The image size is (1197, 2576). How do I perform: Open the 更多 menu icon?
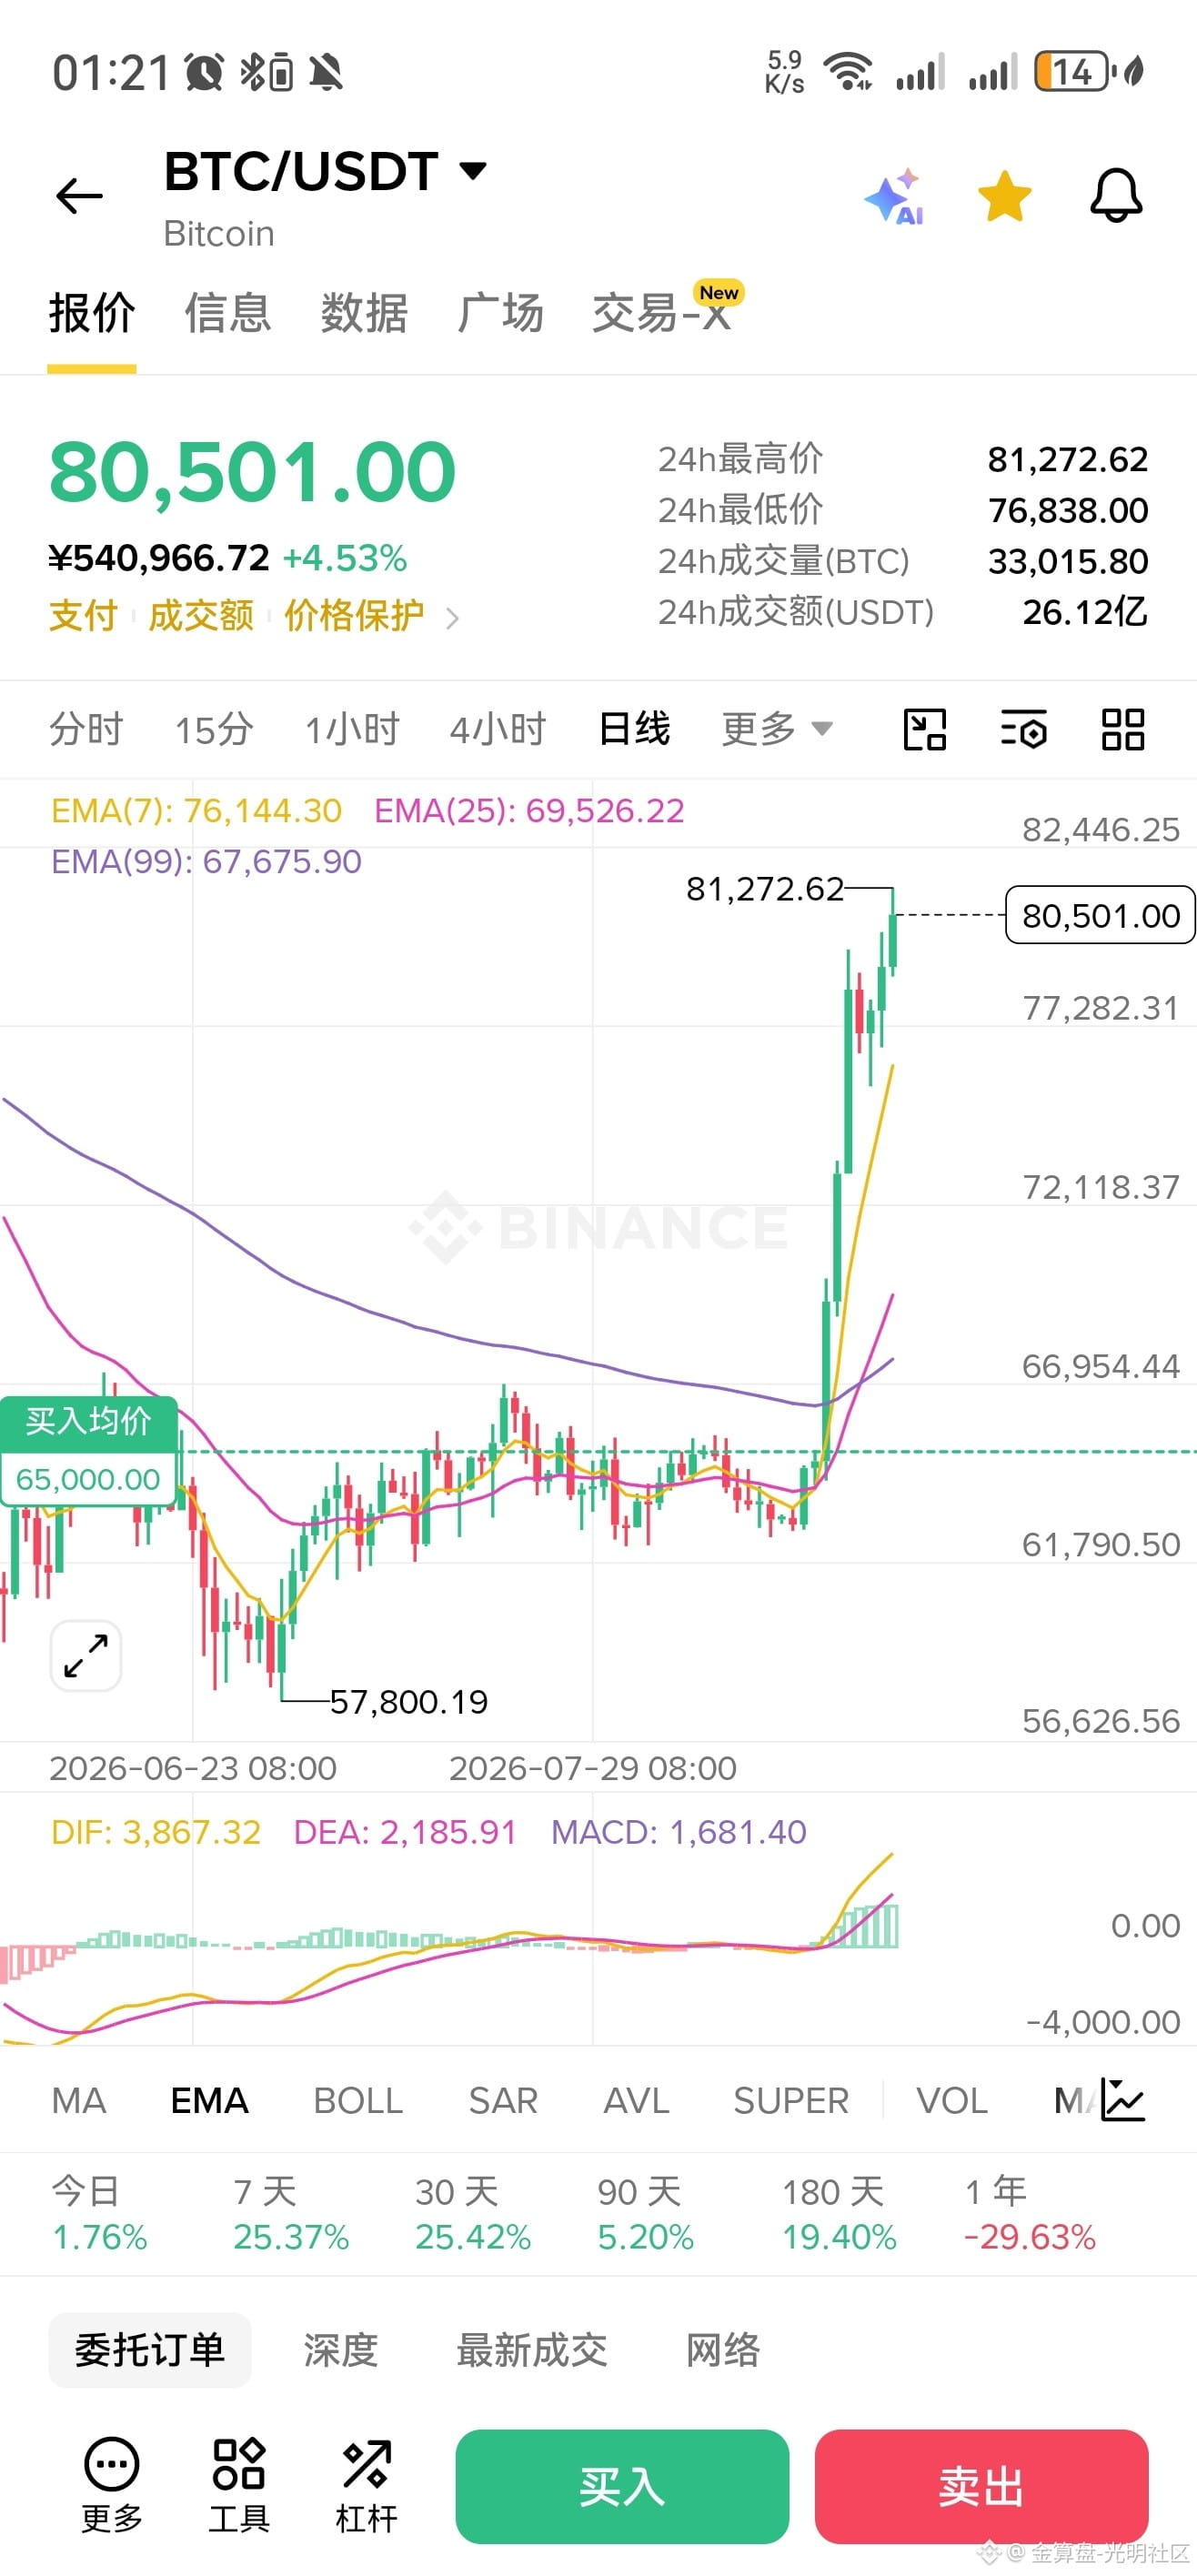[x=112, y=2486]
